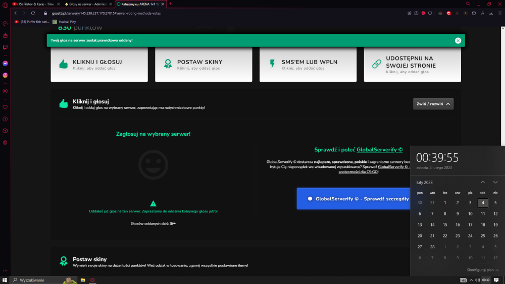Dismiss the green vote success notification
Screen dimensions: 505x284
click(x=458, y=40)
